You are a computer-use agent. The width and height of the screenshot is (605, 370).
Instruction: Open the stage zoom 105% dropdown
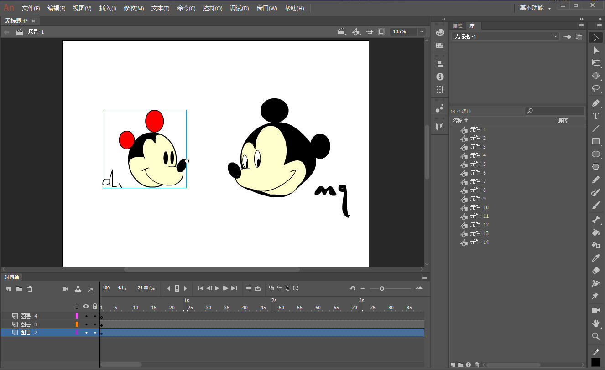pos(422,32)
